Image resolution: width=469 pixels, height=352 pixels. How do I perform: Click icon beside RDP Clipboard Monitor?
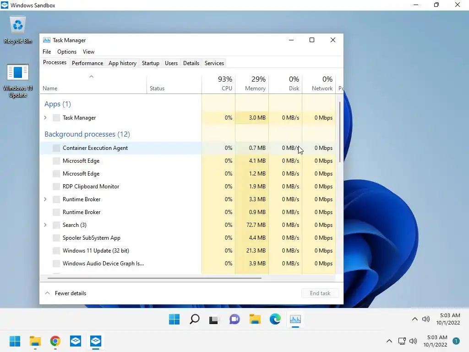coord(56,186)
